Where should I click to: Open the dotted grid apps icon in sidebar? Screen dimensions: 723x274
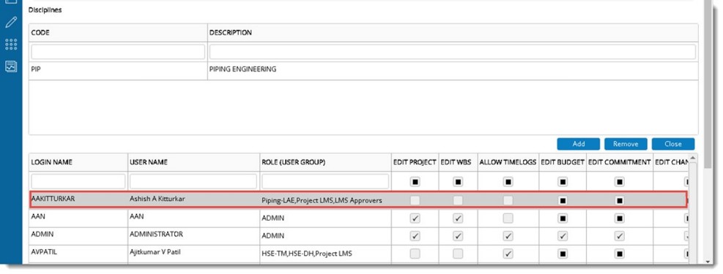point(11,44)
